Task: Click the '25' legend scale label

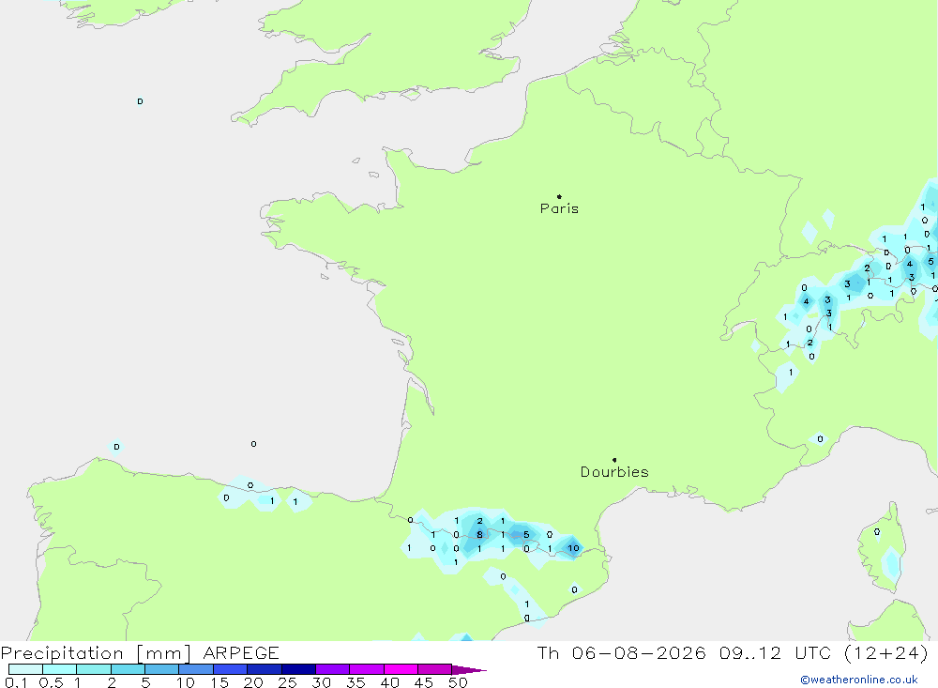Action: point(287,682)
